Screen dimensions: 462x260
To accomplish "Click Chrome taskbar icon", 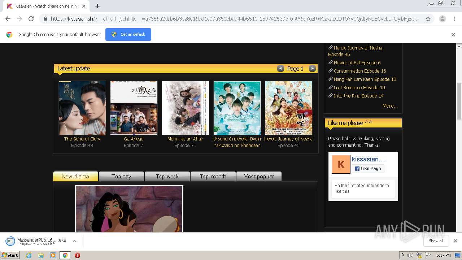I will (x=65, y=255).
